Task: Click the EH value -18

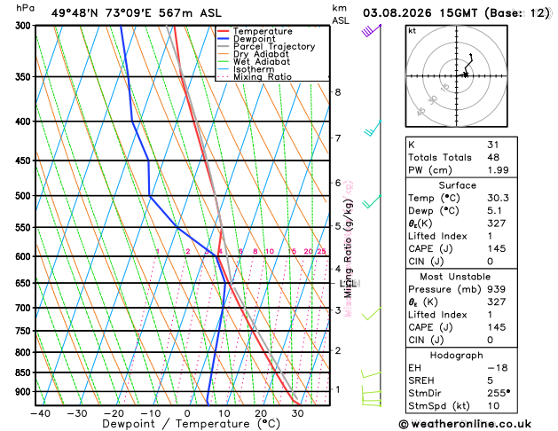Action: click(x=498, y=368)
